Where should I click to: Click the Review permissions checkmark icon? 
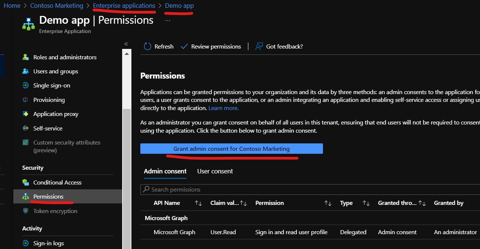point(184,46)
